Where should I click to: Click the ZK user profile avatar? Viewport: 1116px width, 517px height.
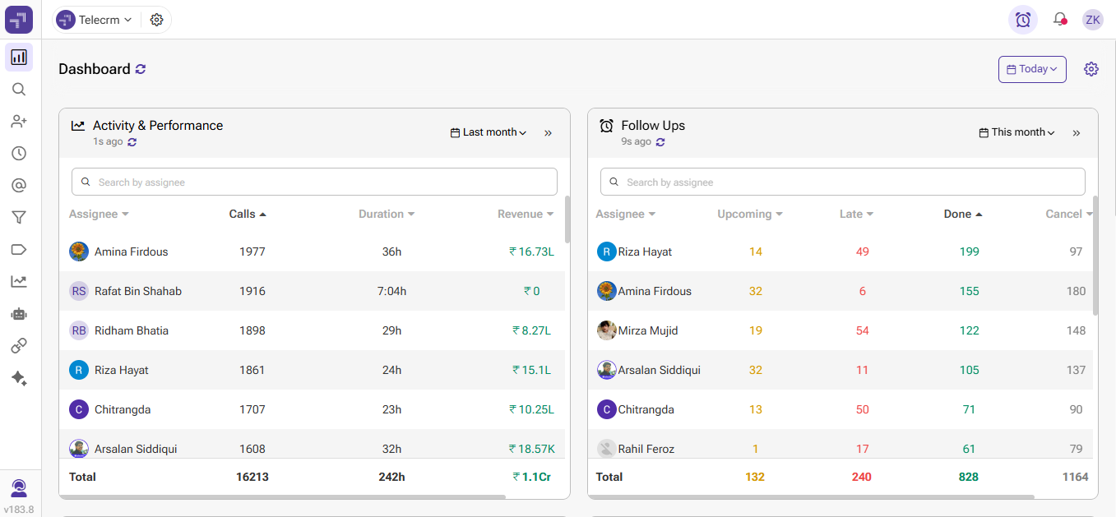click(x=1092, y=20)
